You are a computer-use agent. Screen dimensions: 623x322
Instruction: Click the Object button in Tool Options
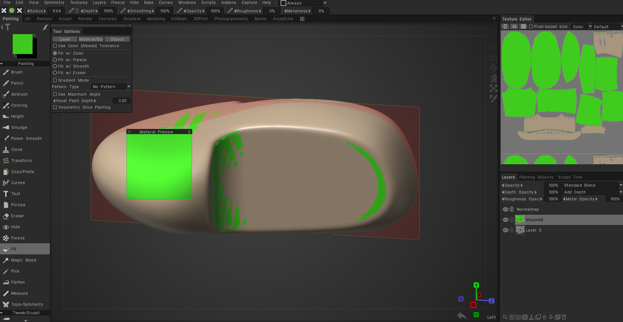click(x=117, y=39)
